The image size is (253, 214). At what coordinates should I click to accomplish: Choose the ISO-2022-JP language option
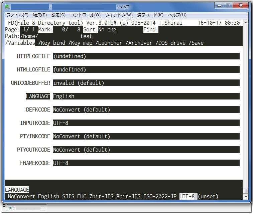click(160, 196)
